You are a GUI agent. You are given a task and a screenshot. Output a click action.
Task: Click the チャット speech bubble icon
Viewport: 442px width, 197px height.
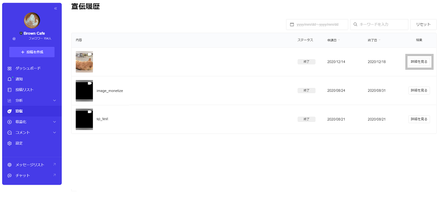point(10,175)
